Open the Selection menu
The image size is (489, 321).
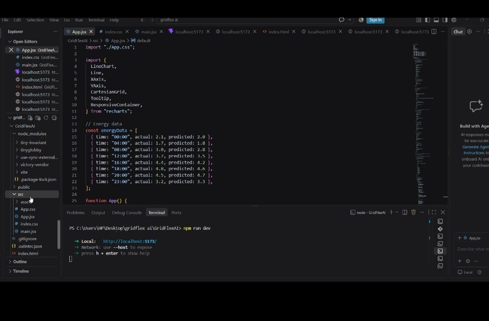pyautogui.click(x=35, y=20)
